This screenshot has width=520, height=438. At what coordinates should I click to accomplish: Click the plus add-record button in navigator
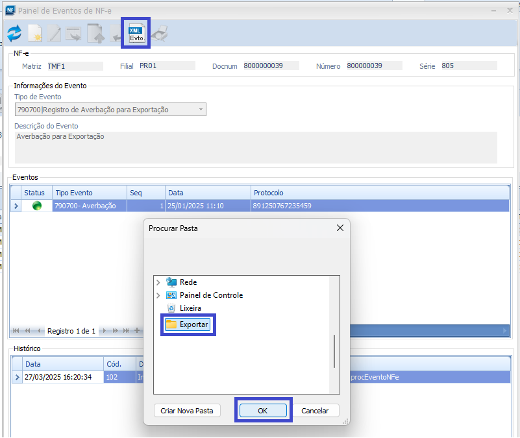(136, 330)
